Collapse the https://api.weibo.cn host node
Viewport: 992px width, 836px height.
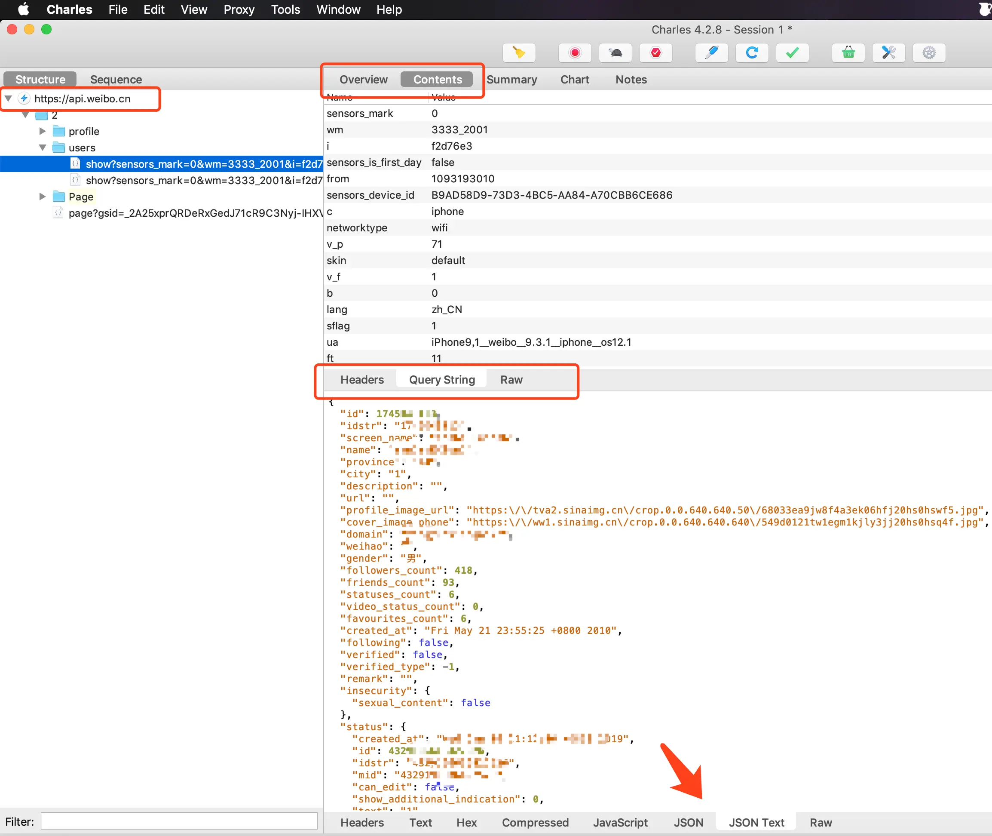[9, 98]
